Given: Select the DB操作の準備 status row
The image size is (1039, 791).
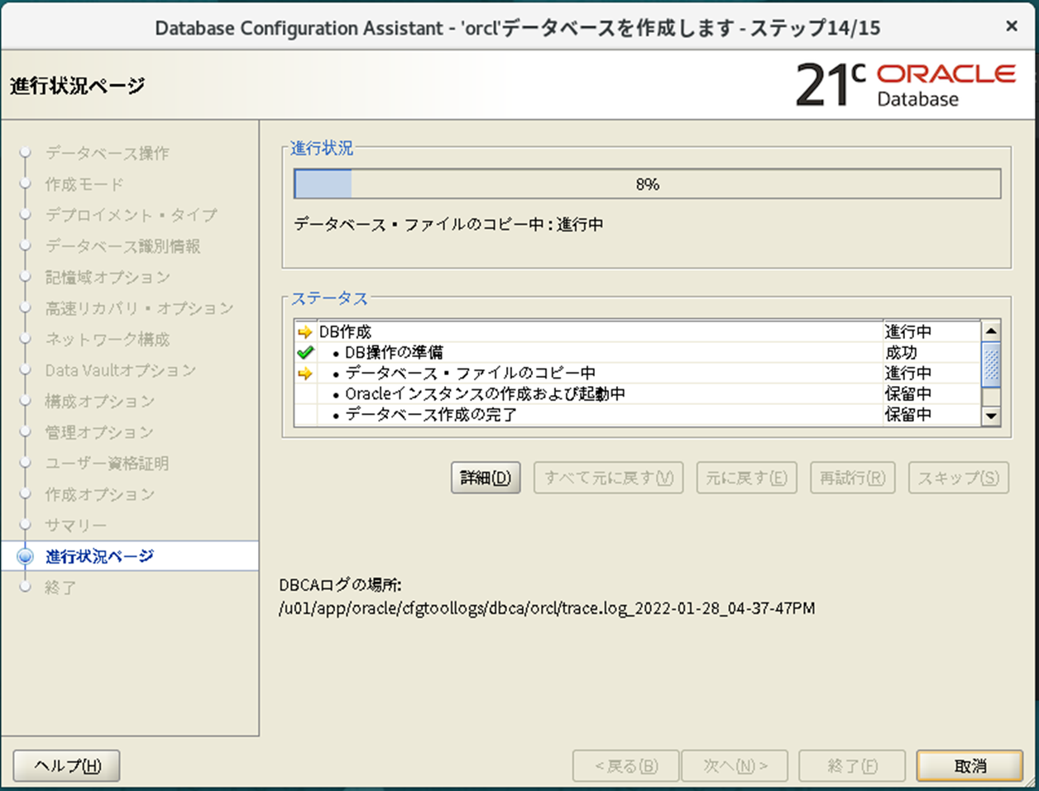Looking at the screenshot, I should point(637,353).
